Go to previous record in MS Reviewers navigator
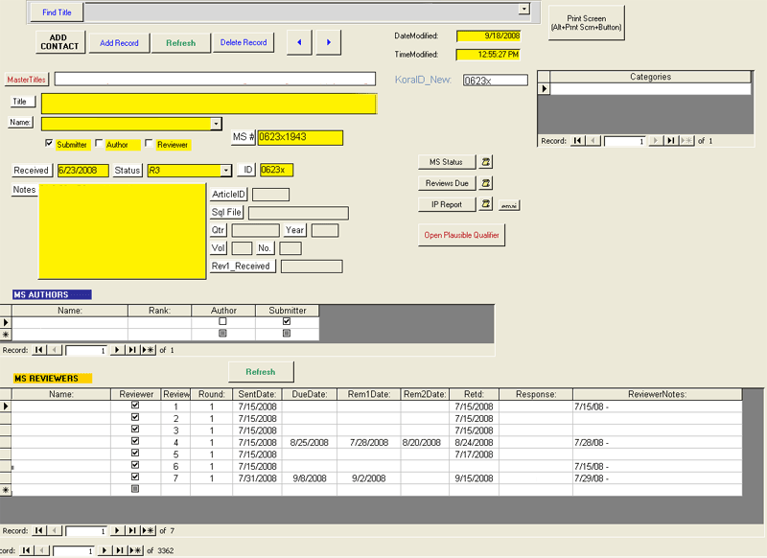 pyautogui.click(x=55, y=530)
